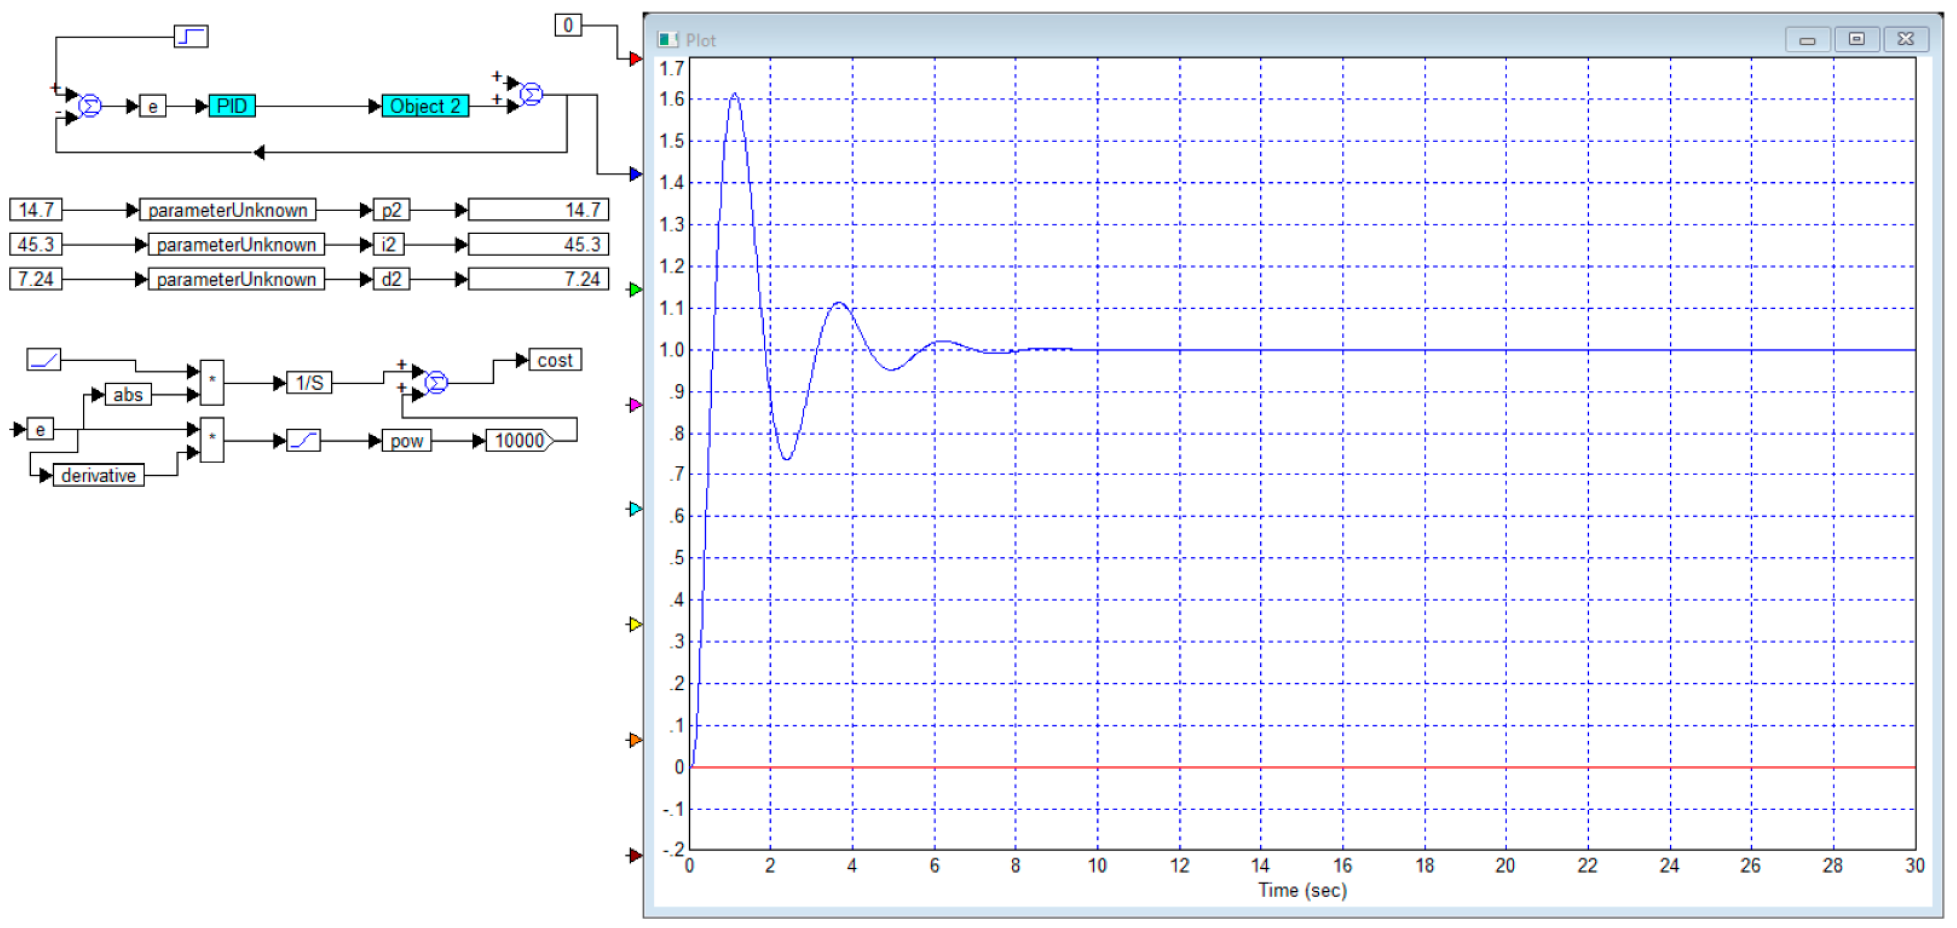Click the yellow plot input connector

click(636, 624)
